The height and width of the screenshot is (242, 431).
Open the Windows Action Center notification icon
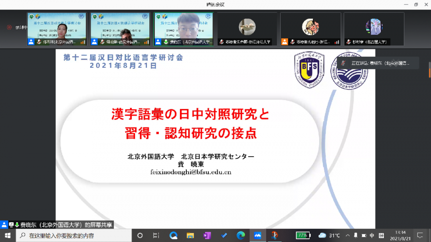click(420, 235)
